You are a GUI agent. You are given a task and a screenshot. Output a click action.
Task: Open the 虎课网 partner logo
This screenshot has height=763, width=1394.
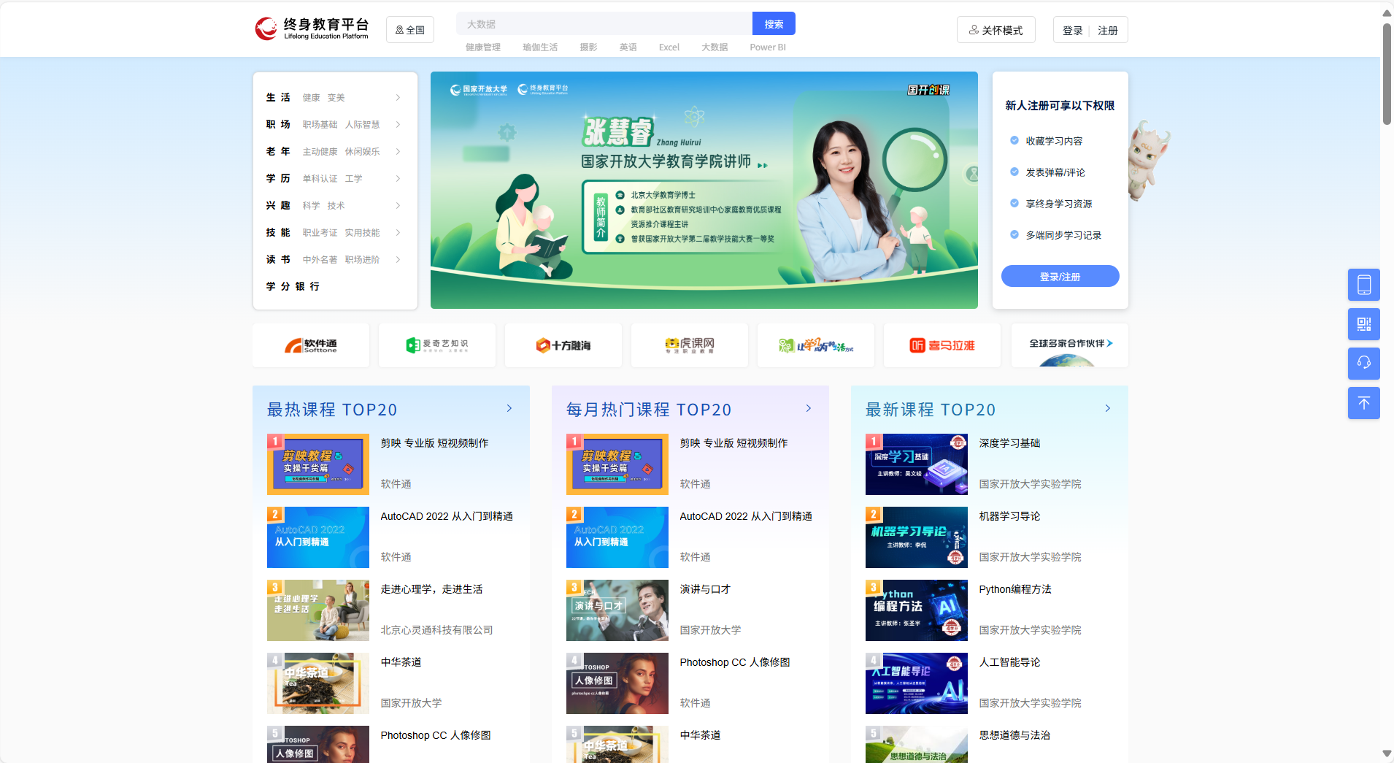tap(690, 345)
